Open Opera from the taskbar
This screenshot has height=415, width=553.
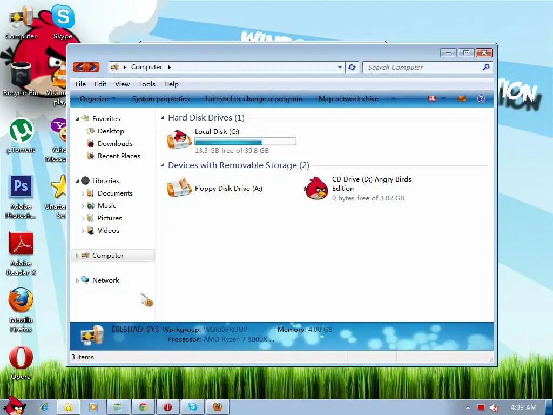(x=168, y=407)
